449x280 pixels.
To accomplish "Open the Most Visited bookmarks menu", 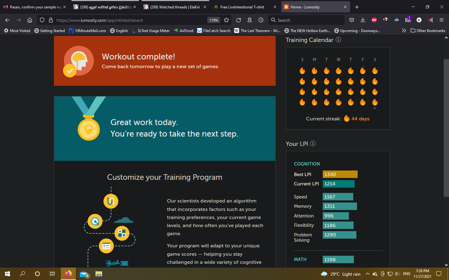I will pos(17,30).
